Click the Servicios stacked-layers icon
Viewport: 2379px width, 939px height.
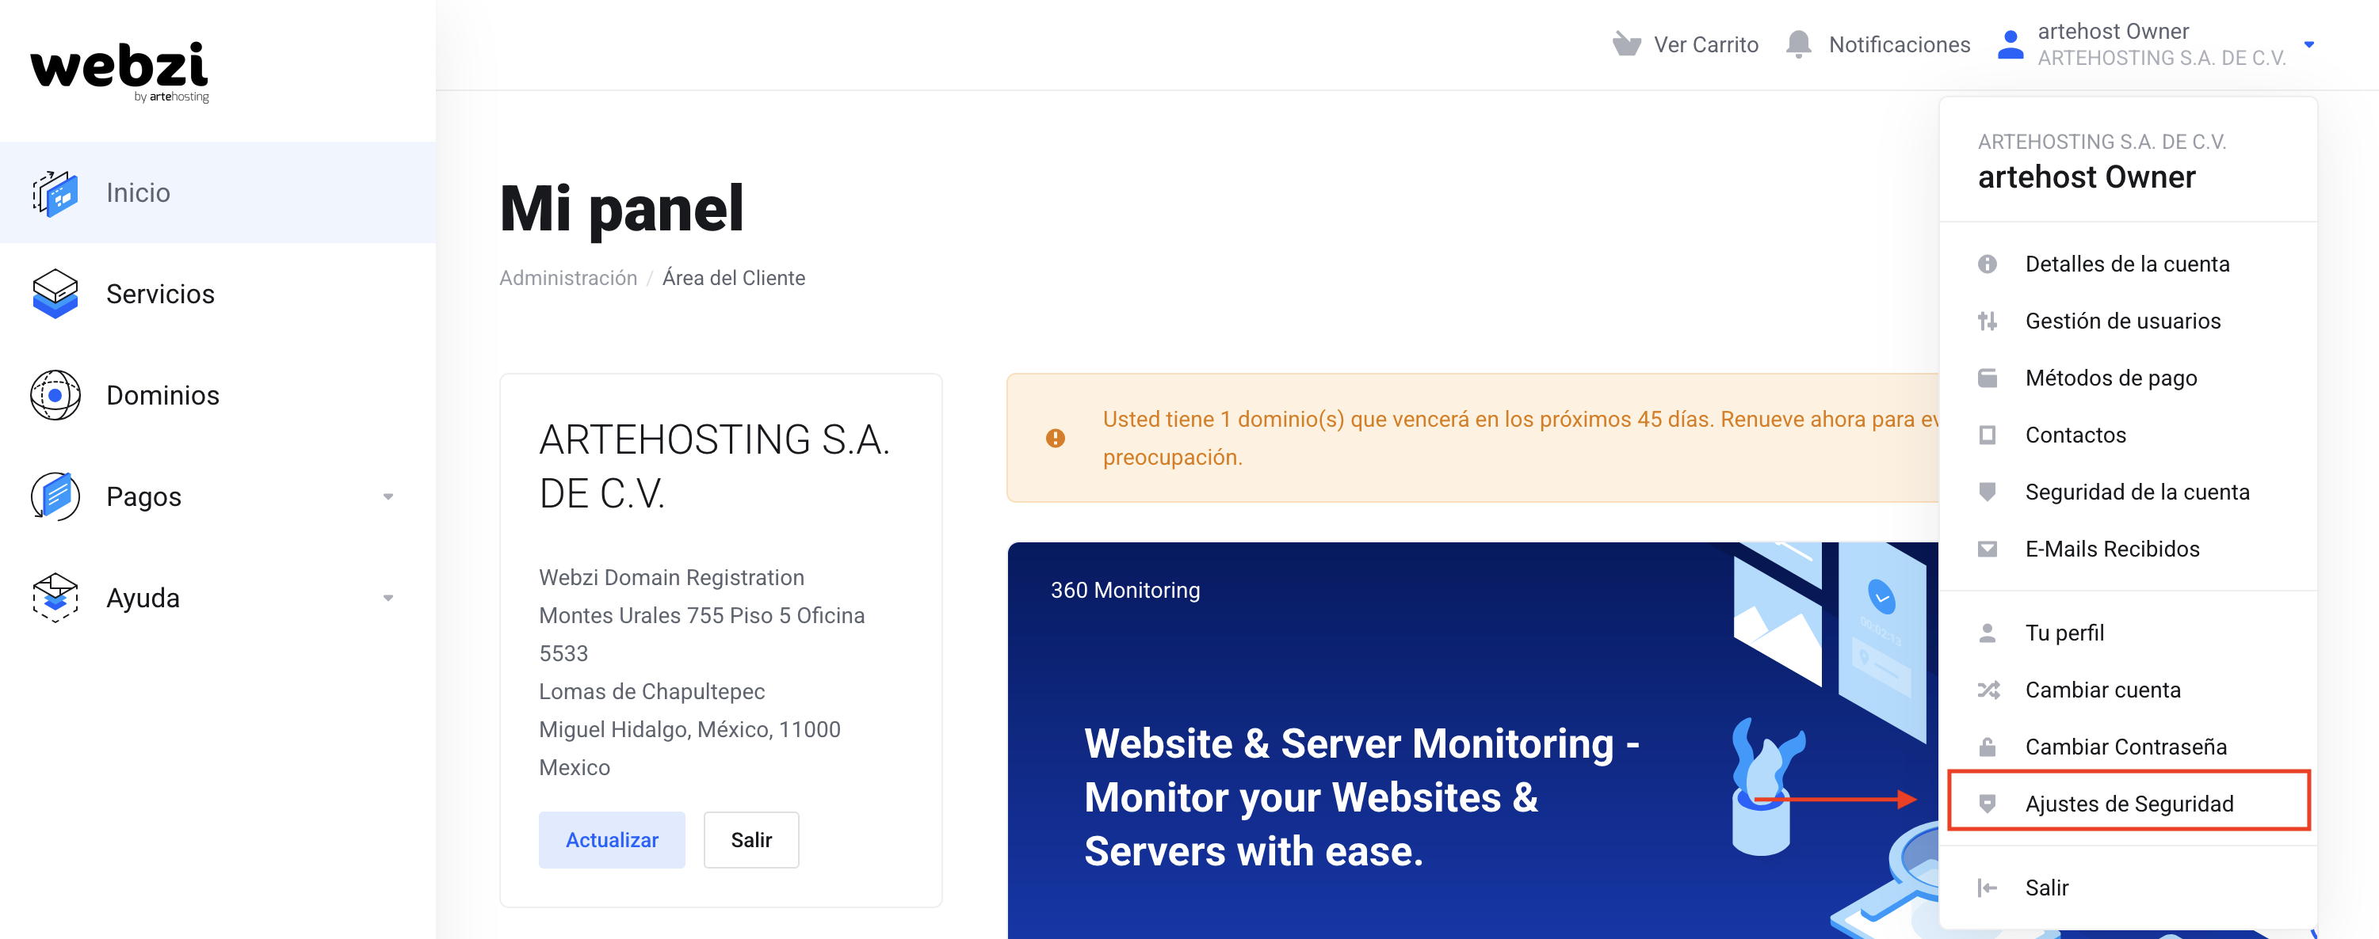coord(55,295)
